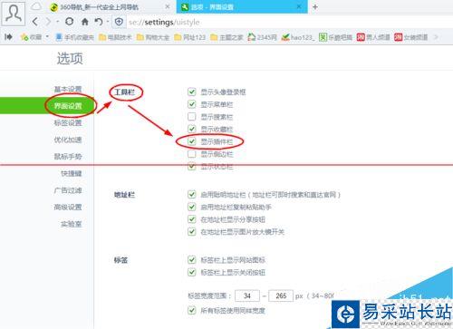
Task: Toggle the 在地址栏显示图片放大镜开关 checkbox
Action: click(192, 232)
